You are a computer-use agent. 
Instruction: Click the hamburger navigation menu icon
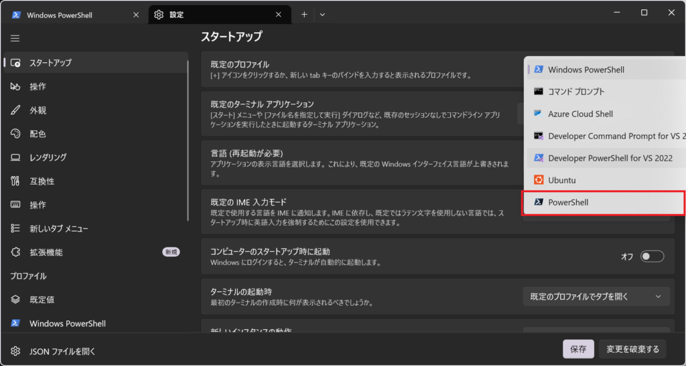click(15, 38)
